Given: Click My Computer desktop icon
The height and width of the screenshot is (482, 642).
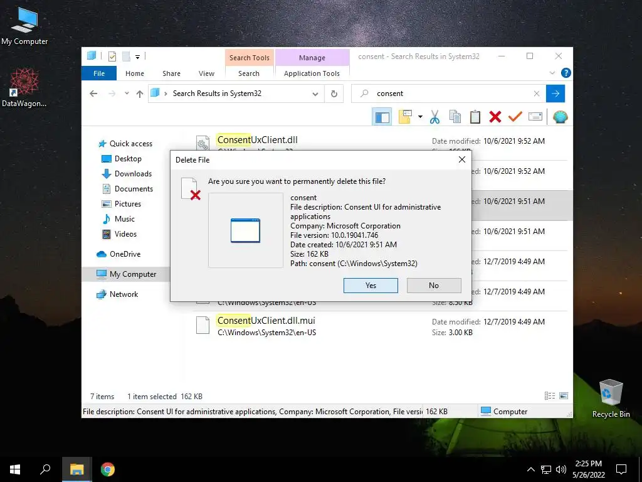Looking at the screenshot, I should point(24,26).
